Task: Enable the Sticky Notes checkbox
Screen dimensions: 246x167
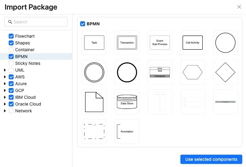Action: 11,63
